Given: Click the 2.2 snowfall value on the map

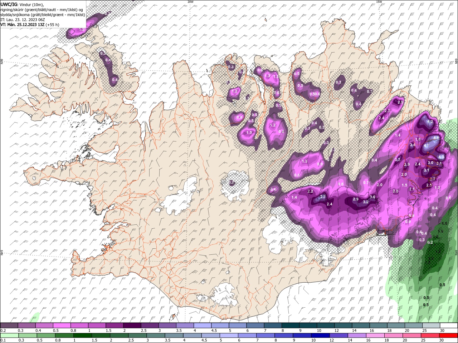Looking at the screenshot, I should pos(310,192).
